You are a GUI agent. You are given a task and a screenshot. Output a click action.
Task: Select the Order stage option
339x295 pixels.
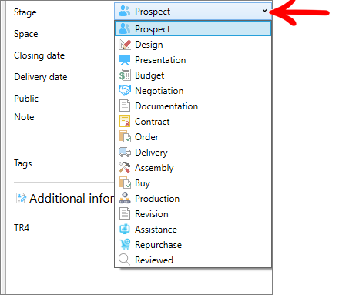click(193, 137)
